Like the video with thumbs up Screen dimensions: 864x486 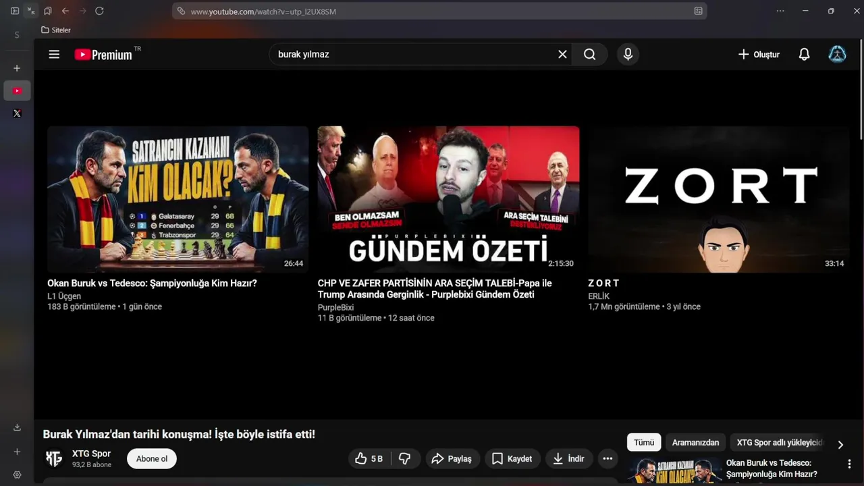[370, 459]
